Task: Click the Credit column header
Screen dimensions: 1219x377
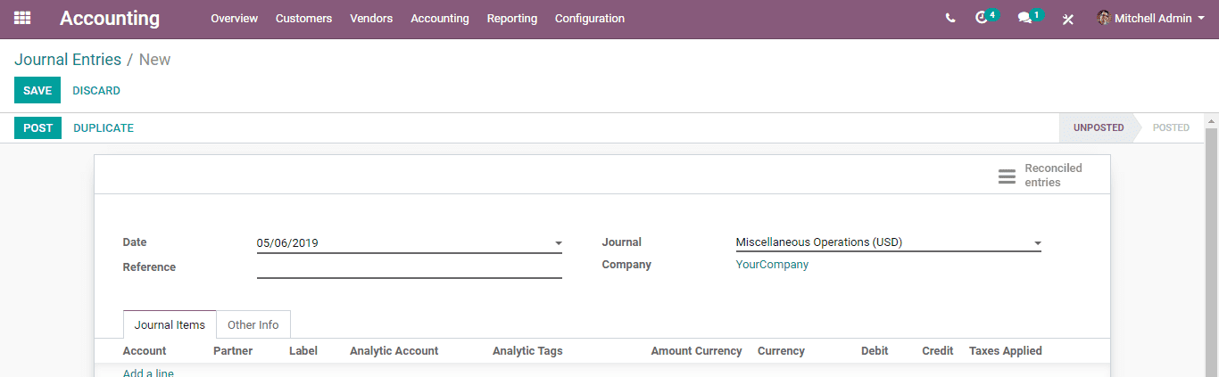Action: coord(938,351)
